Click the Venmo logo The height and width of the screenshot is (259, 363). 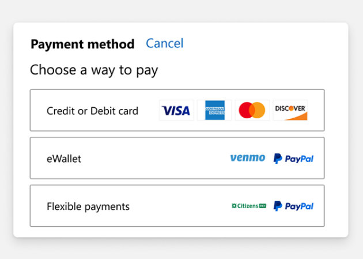[248, 158]
